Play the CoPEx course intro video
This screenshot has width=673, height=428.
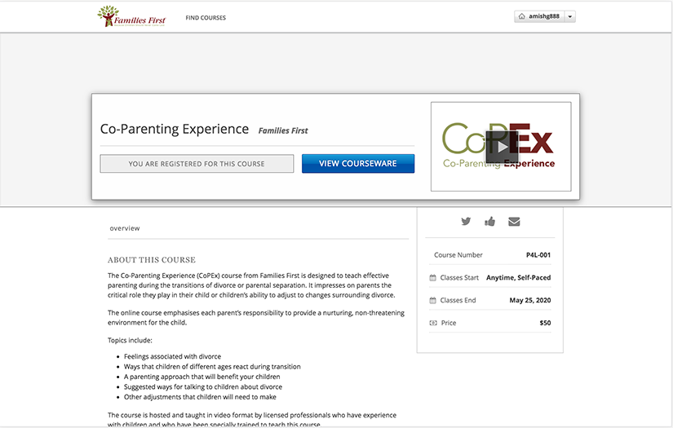(502, 147)
